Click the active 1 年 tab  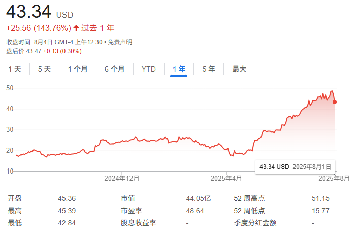(179, 69)
